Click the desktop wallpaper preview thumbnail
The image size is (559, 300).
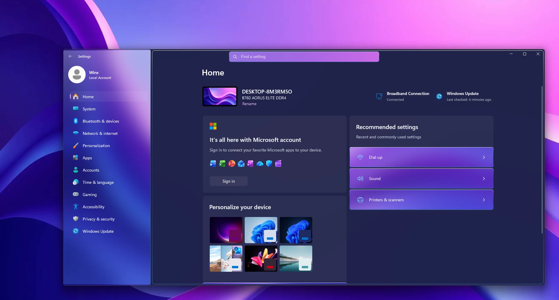(x=220, y=96)
